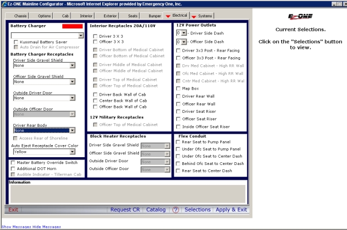
Task: Check Rear Seat to Center Dash conduit
Action: pos(178,171)
